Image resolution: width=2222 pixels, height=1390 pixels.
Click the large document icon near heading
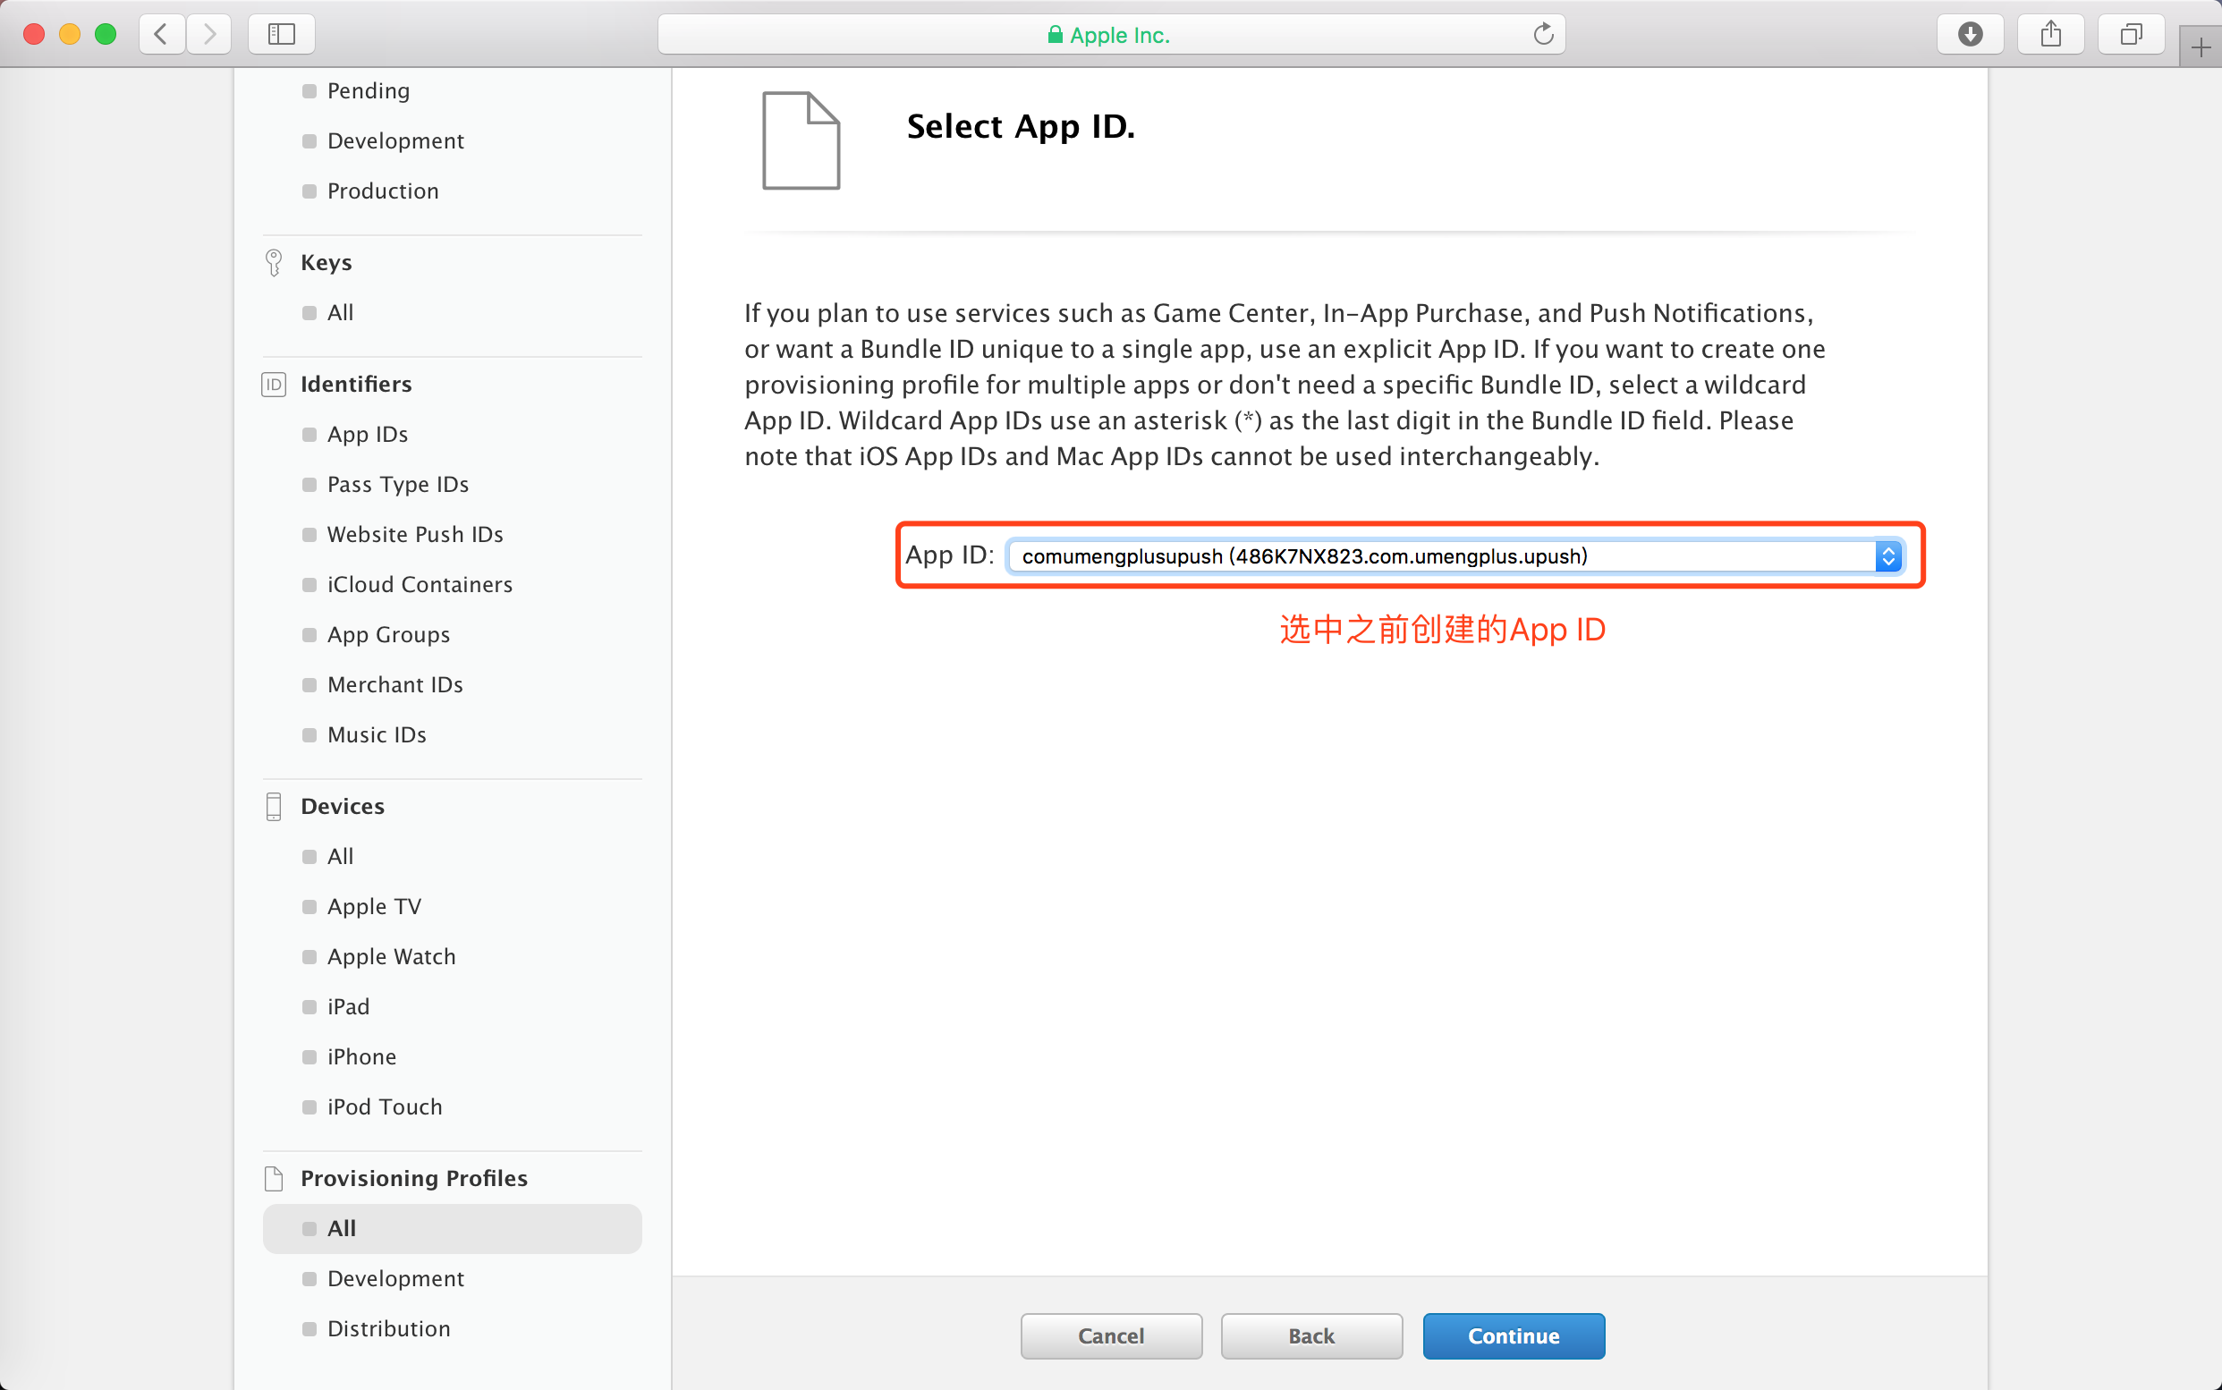[x=801, y=140]
